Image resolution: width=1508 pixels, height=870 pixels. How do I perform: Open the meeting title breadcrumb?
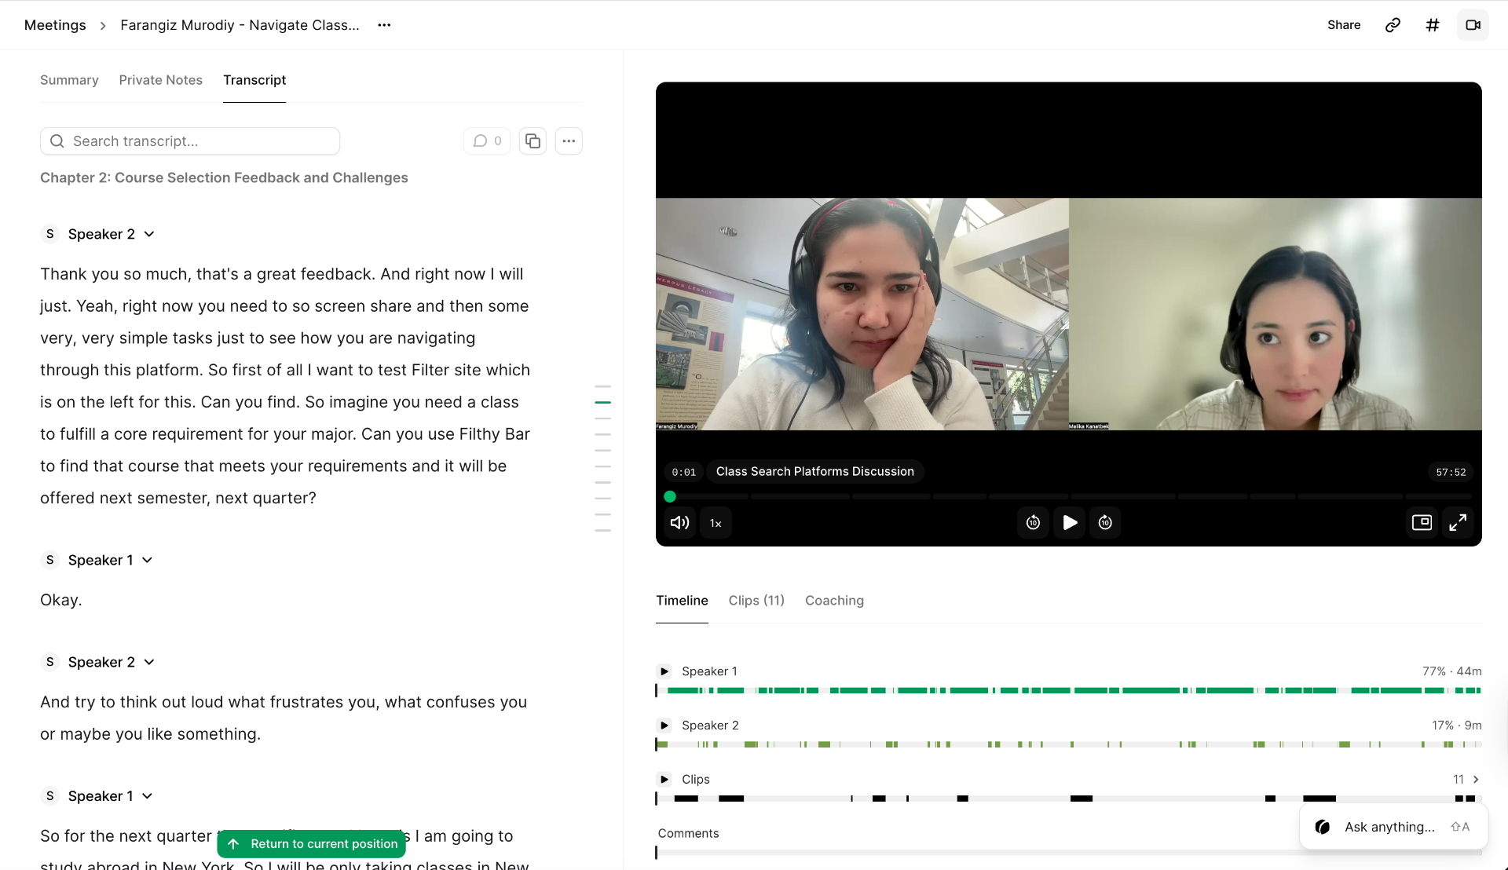click(x=240, y=25)
